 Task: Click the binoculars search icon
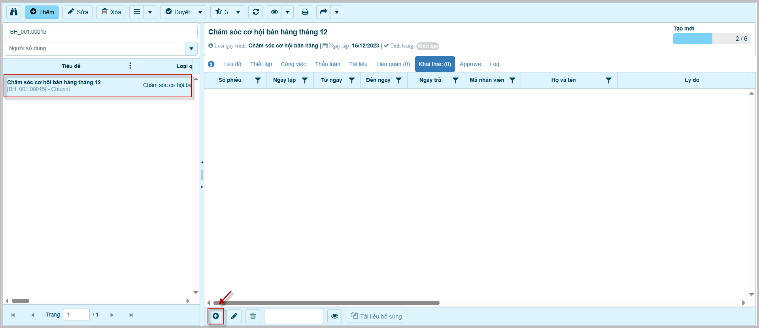tap(14, 12)
